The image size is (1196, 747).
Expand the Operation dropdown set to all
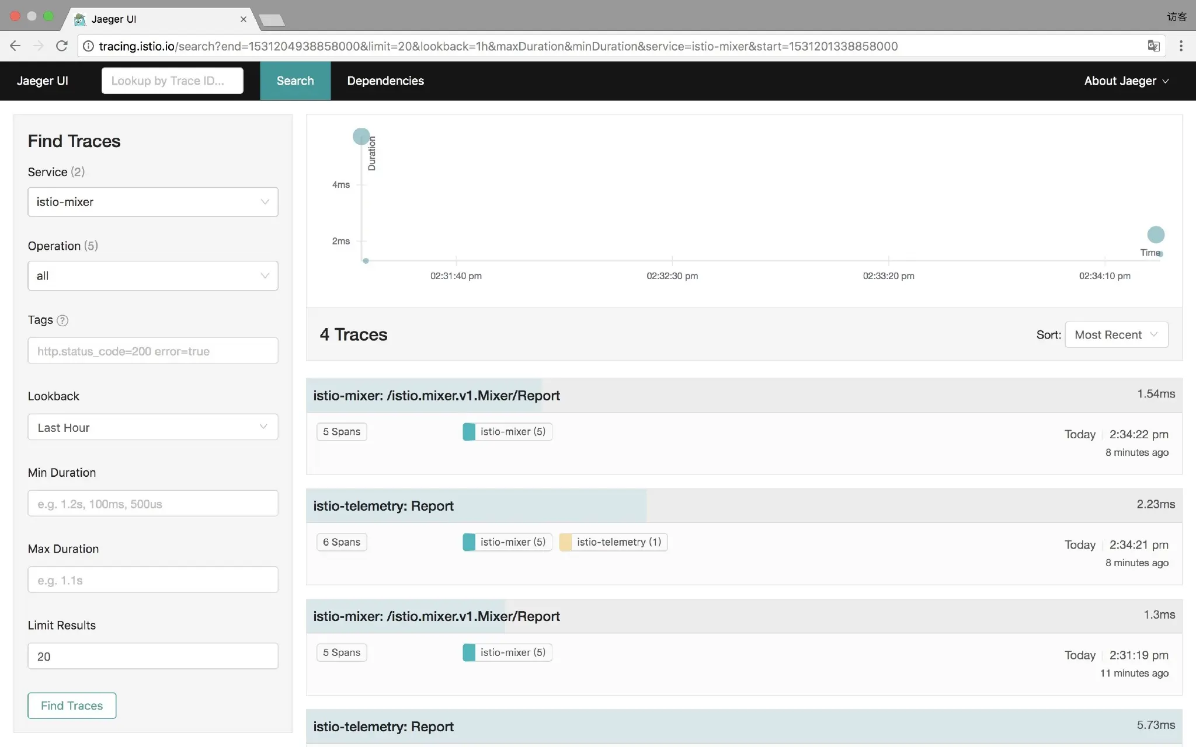click(152, 275)
